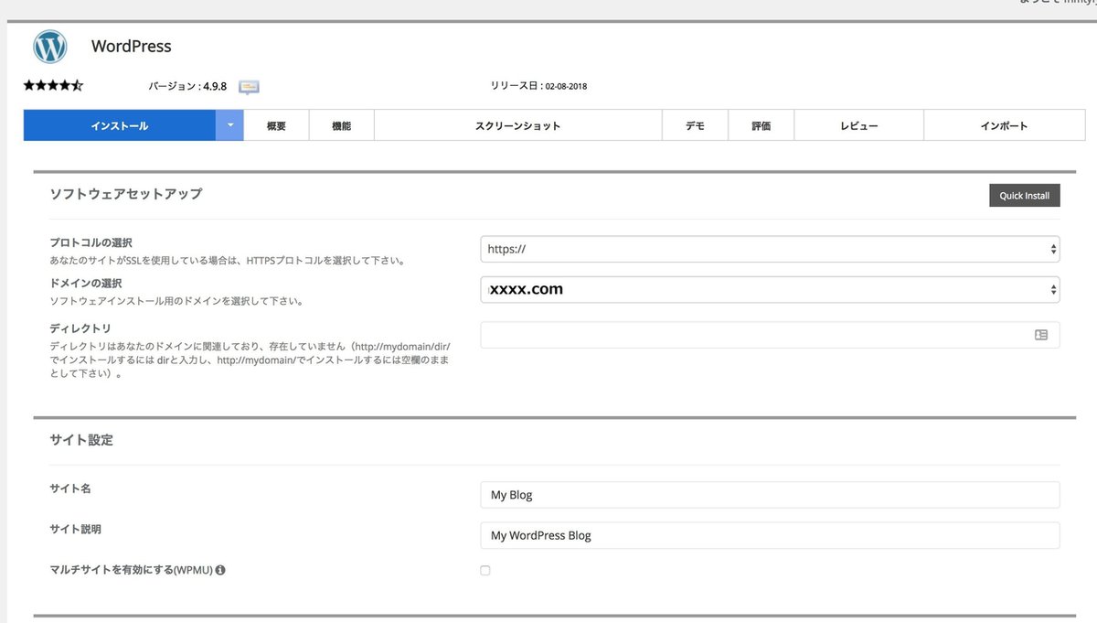The height and width of the screenshot is (623, 1097).
Task: Click the WordPress logo icon
Action: 50,47
